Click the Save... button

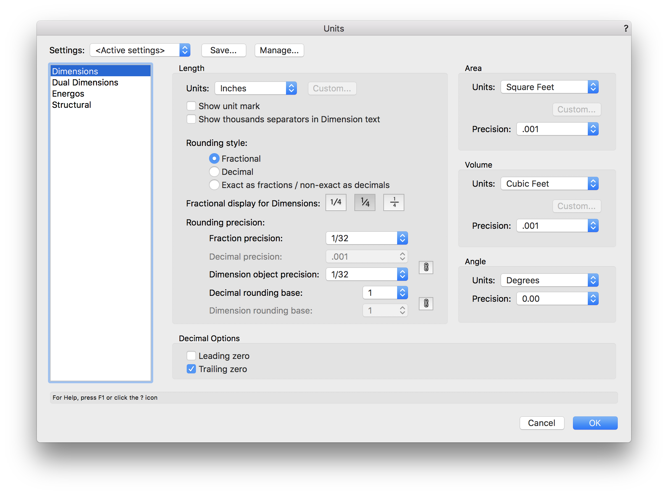(x=224, y=50)
